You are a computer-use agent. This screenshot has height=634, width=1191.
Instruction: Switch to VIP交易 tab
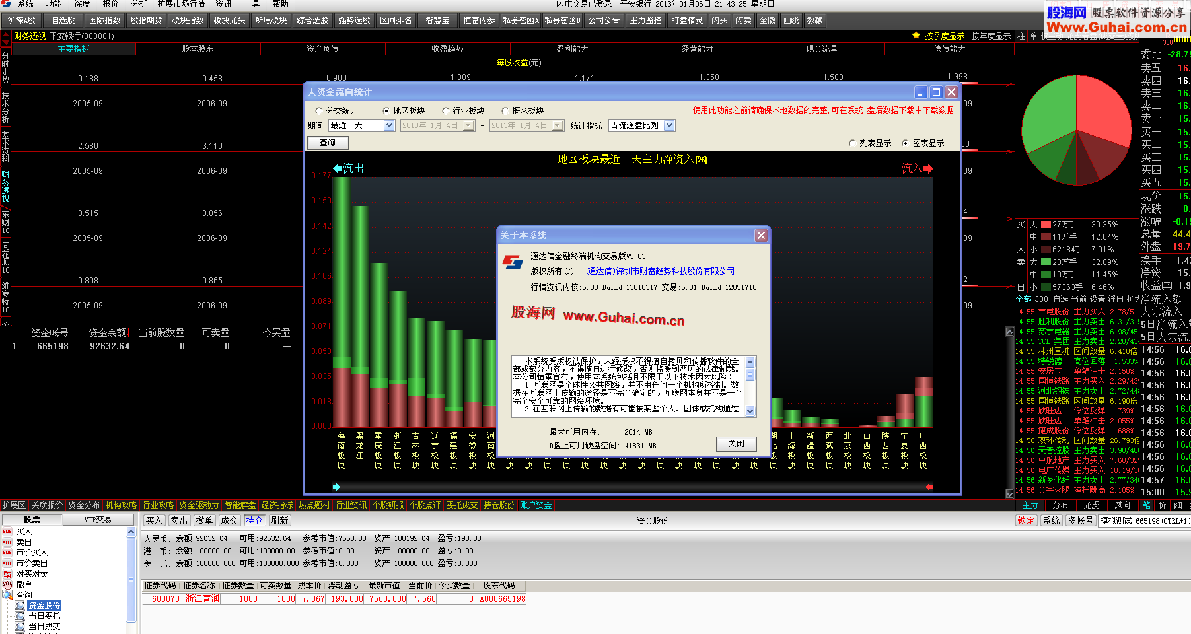tap(98, 520)
